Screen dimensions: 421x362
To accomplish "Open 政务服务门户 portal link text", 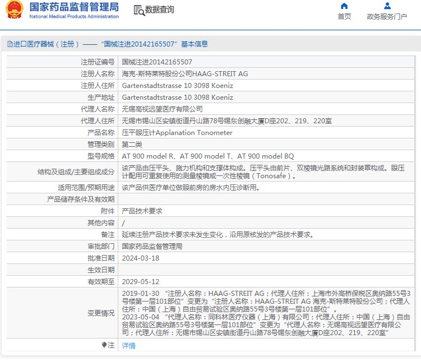I will point(387,17).
